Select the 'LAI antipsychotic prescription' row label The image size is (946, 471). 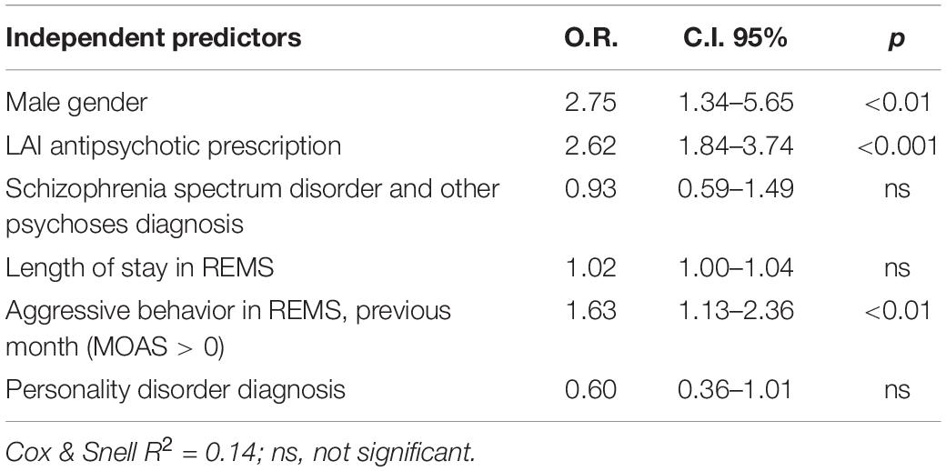pyautogui.click(x=173, y=146)
